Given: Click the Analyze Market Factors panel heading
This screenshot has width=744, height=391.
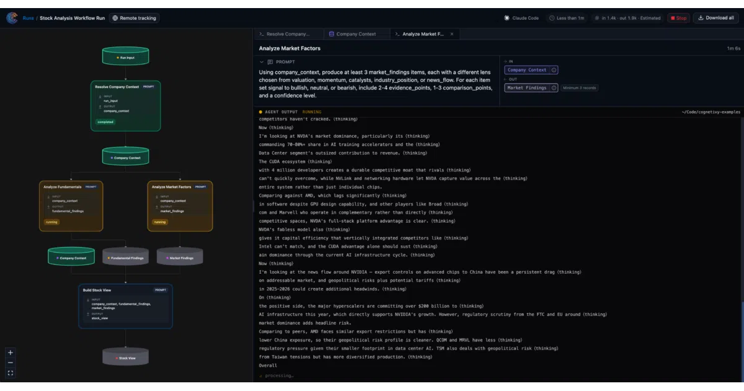Looking at the screenshot, I should click(x=290, y=48).
